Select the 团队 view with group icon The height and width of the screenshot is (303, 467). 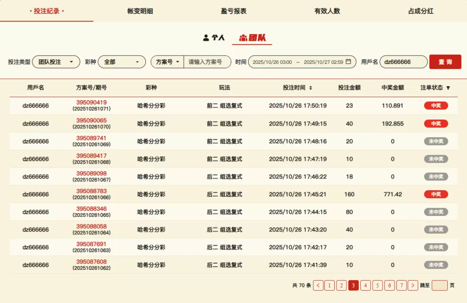pyautogui.click(x=252, y=38)
